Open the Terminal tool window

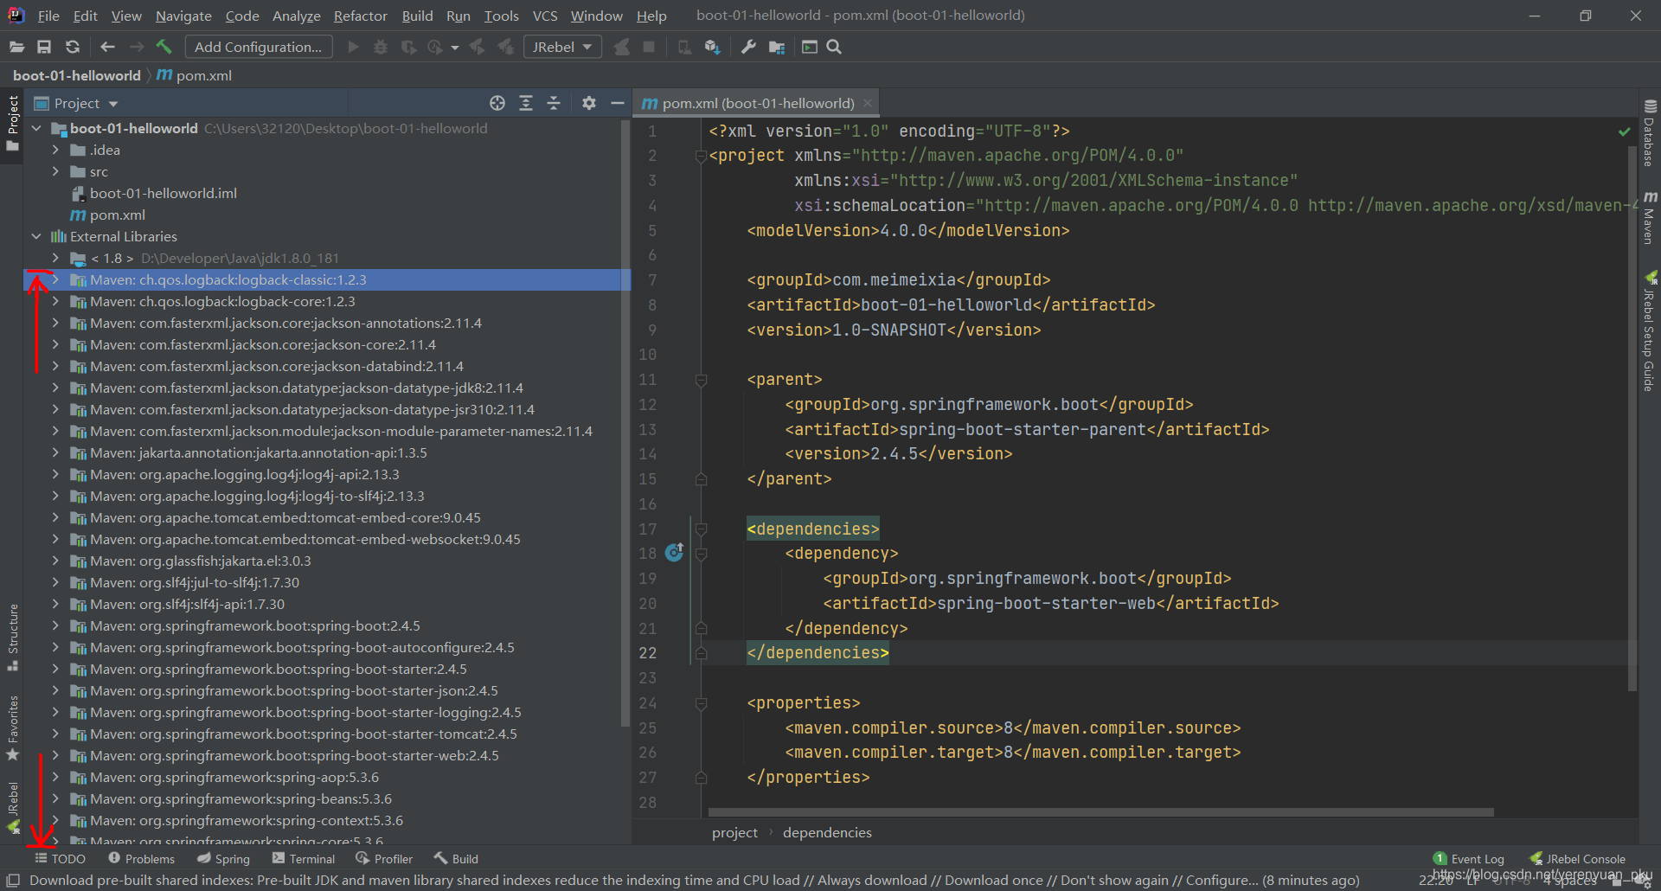(x=303, y=858)
